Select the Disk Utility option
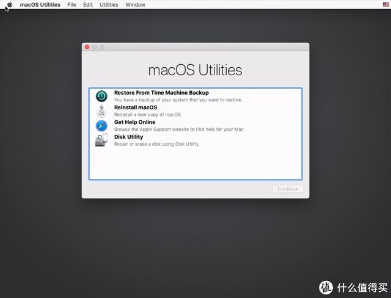This screenshot has height=298, width=391. (195, 140)
